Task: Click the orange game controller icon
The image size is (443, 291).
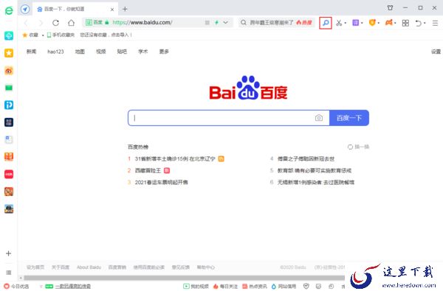Action: coord(389,23)
